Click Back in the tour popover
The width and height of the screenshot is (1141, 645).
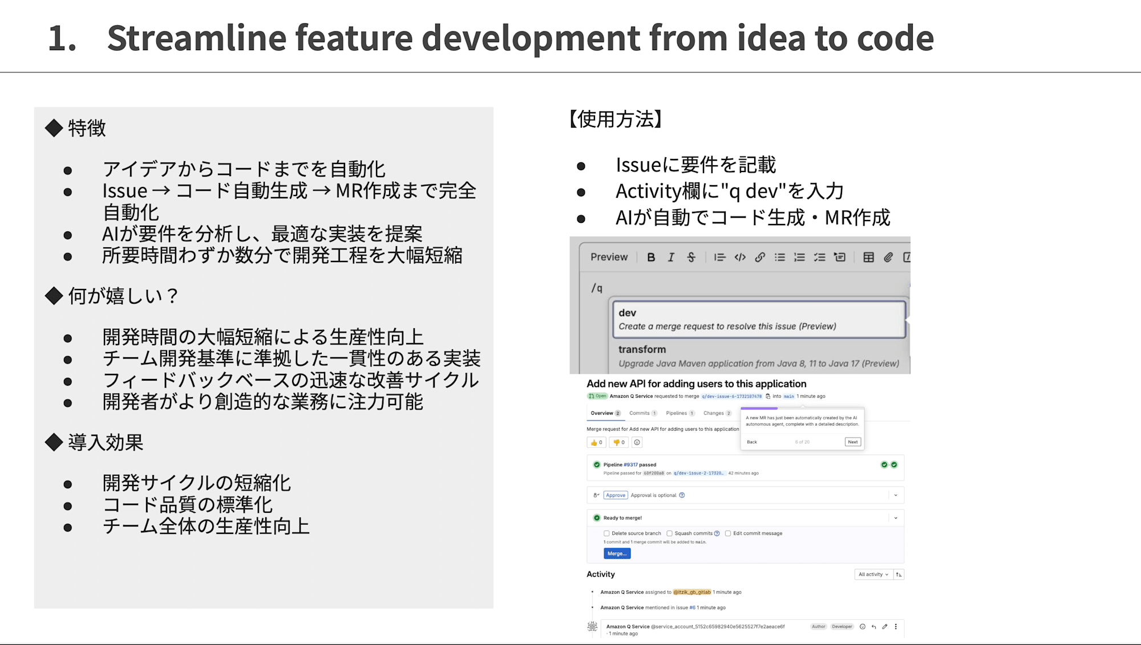(x=752, y=442)
